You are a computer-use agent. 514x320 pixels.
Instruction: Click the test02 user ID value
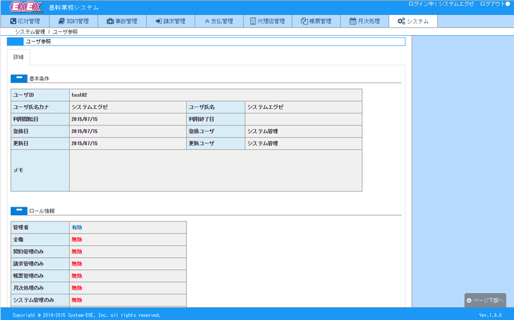pyautogui.click(x=79, y=95)
